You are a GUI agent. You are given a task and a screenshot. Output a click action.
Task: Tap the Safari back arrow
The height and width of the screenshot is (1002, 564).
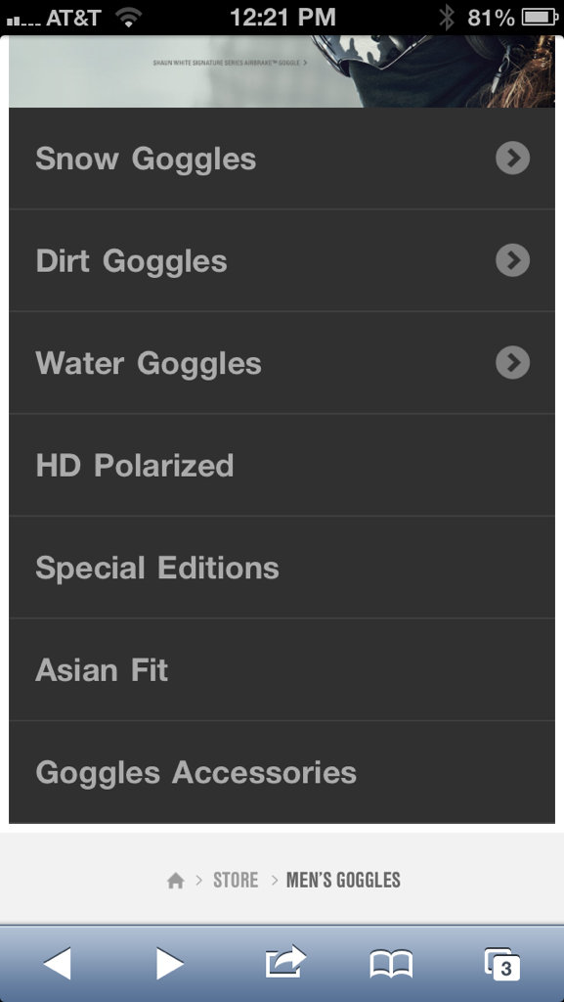tap(57, 963)
